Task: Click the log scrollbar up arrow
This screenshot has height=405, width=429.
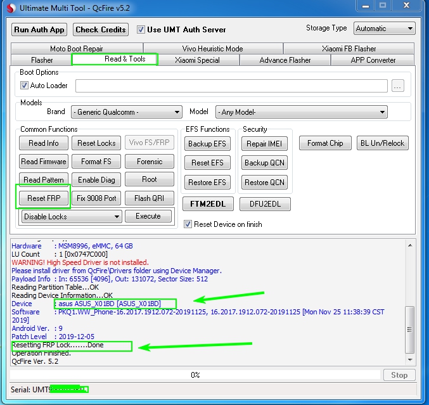Action: click(x=410, y=245)
